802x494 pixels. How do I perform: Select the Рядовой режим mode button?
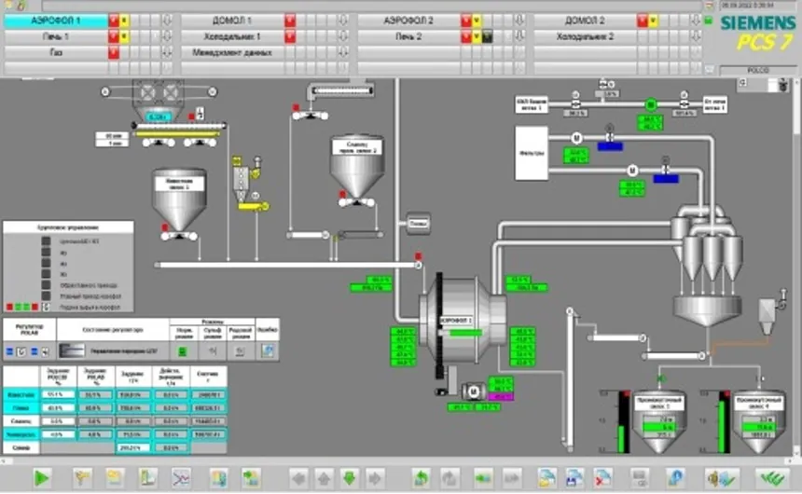click(240, 350)
